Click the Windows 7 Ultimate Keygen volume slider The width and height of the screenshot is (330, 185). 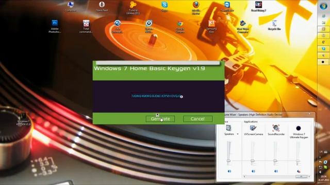298,161
